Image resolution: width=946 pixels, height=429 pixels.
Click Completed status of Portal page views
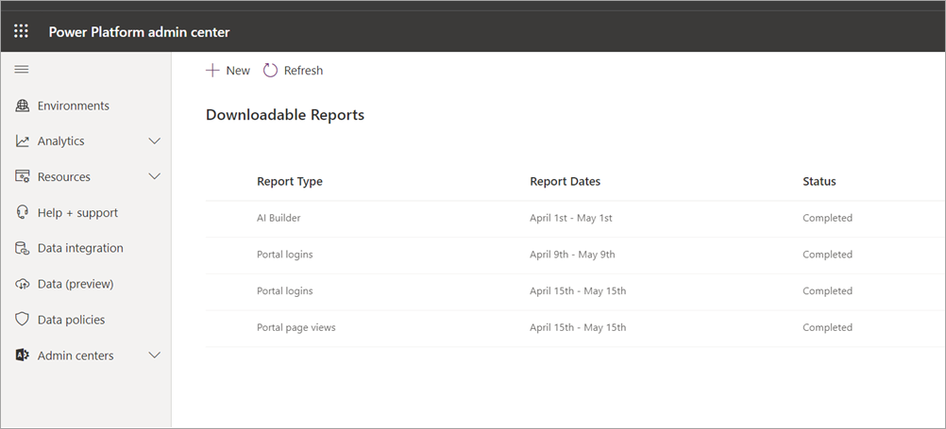tap(827, 328)
